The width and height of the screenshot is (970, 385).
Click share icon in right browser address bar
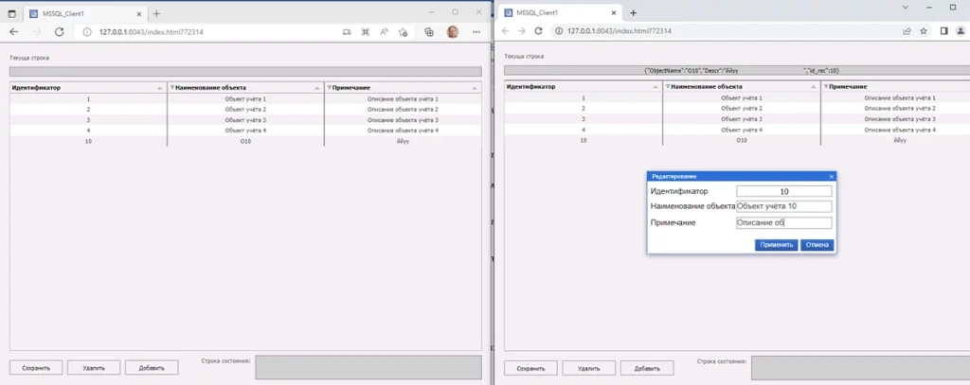907,31
